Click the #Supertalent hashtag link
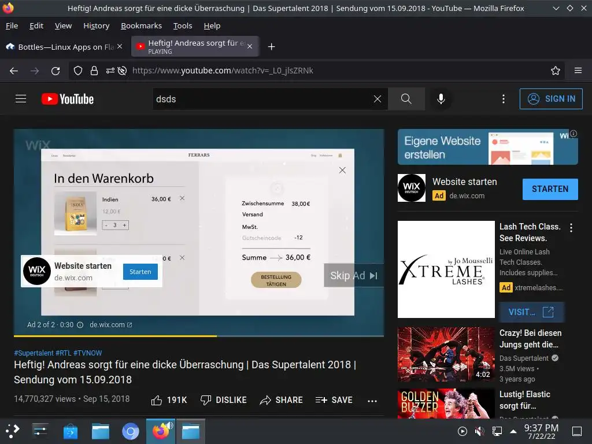 (x=34, y=353)
